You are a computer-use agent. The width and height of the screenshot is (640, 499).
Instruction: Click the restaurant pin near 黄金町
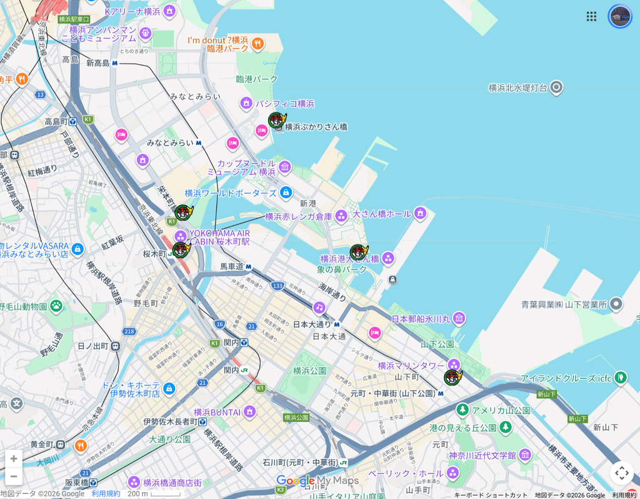point(81,445)
